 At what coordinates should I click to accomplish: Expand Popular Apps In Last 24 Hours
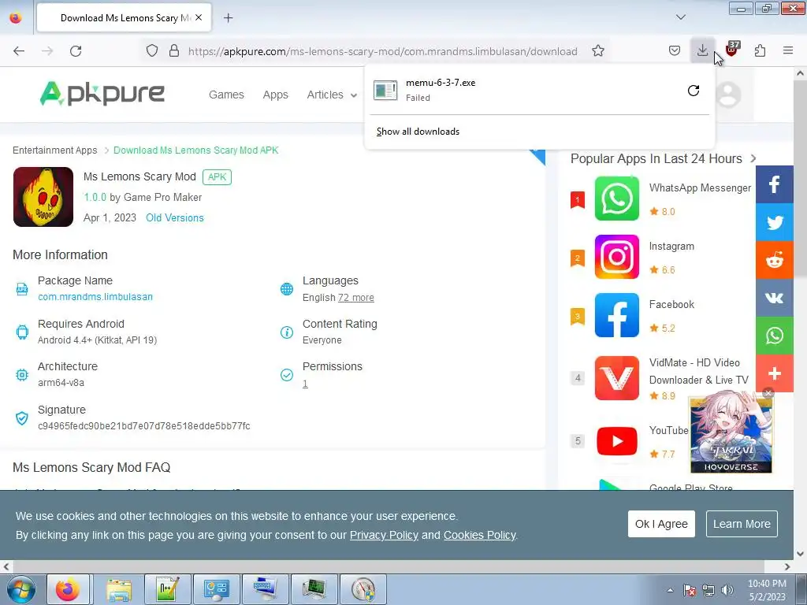[x=753, y=158]
